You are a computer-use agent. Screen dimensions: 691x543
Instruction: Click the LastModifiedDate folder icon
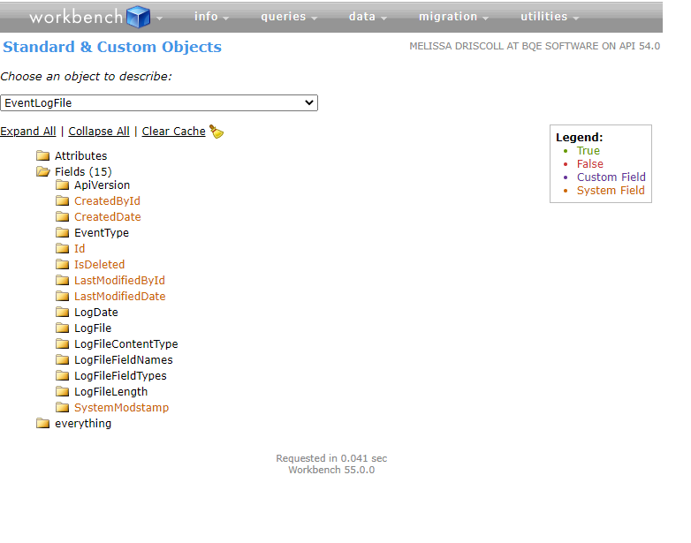[62, 296]
